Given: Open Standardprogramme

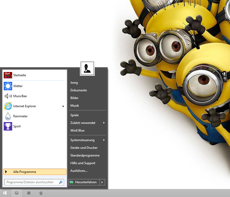Looking at the screenshot, I should coord(85,155).
